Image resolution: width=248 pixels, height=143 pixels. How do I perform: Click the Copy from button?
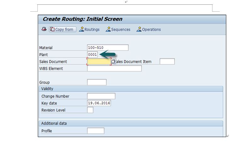click(x=63, y=30)
